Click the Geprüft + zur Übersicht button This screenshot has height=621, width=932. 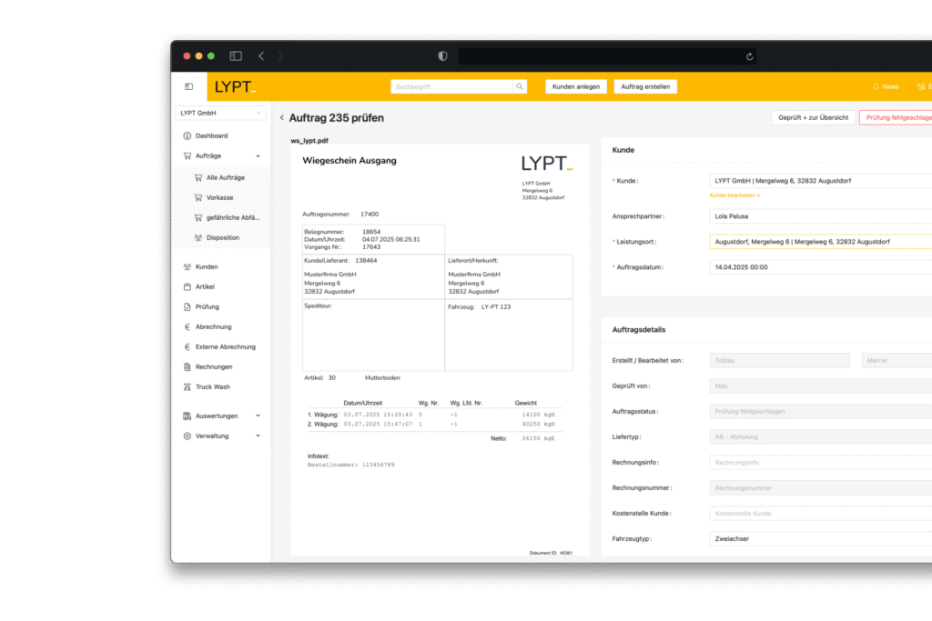click(x=813, y=117)
